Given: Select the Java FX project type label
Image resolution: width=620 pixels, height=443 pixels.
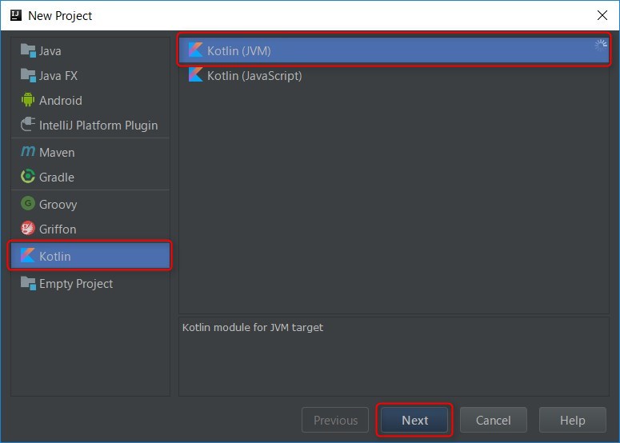Looking at the screenshot, I should pyautogui.click(x=58, y=75).
